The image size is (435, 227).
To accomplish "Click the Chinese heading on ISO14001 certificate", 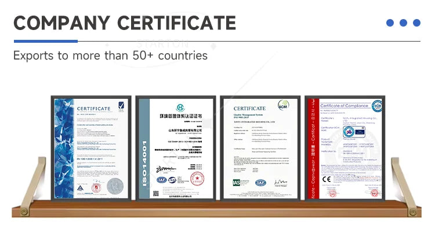I will pyautogui.click(x=180, y=116).
